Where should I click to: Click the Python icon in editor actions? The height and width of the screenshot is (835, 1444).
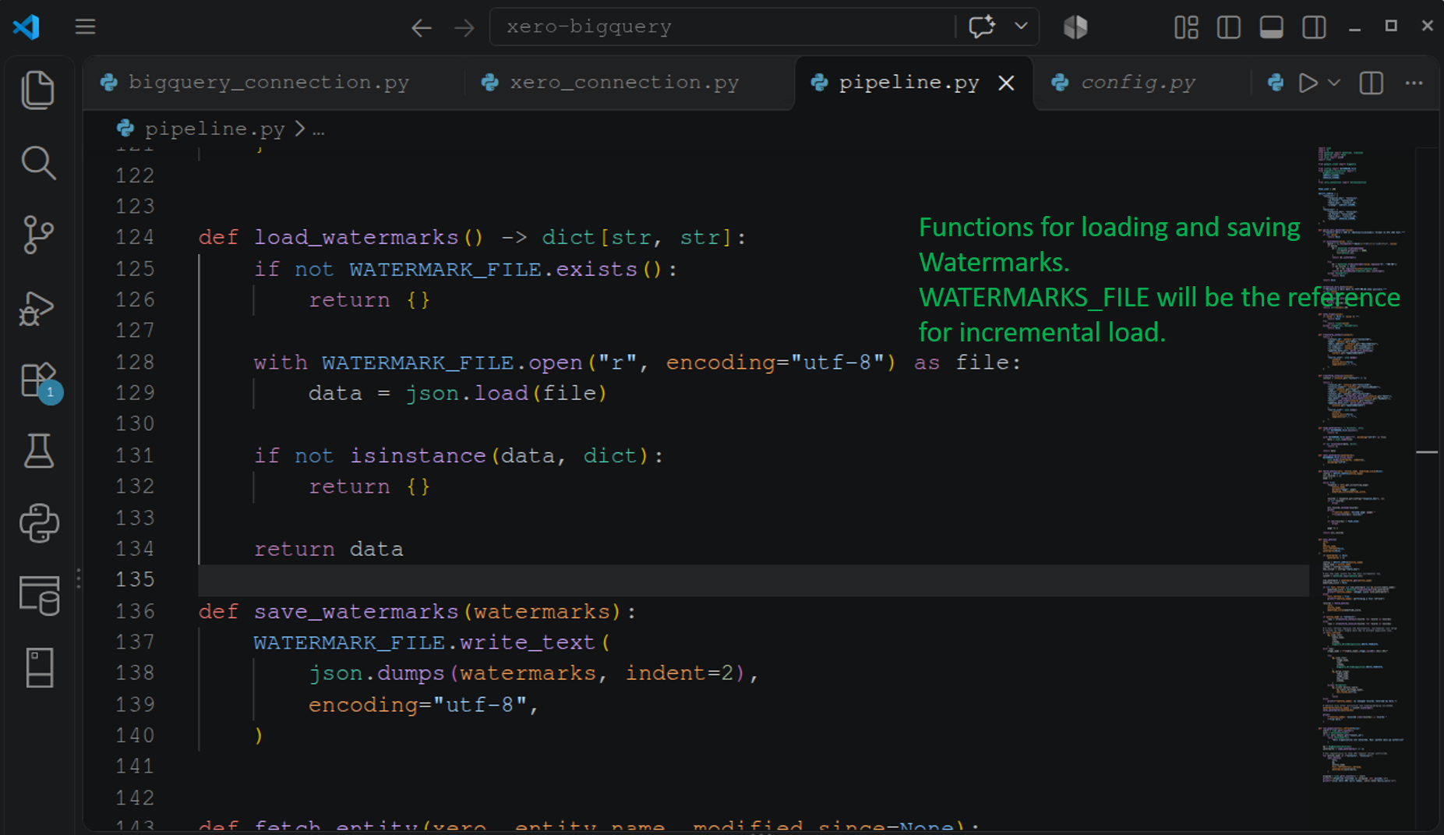[x=1276, y=83]
